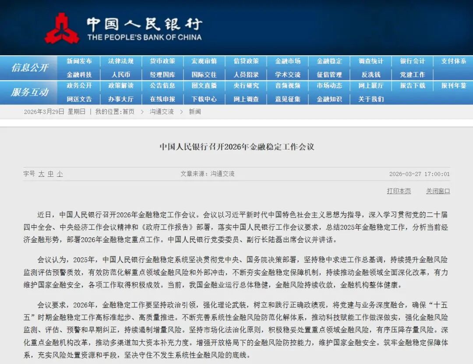Go to 首页 via the breadcrumb
Viewport: 473px width, 364px height.
click(x=129, y=112)
